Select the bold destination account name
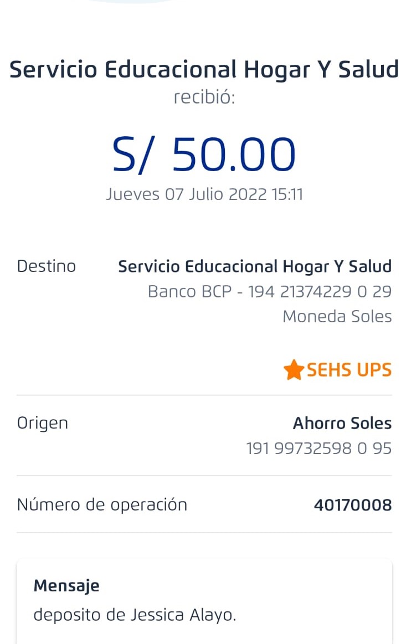 pos(255,266)
